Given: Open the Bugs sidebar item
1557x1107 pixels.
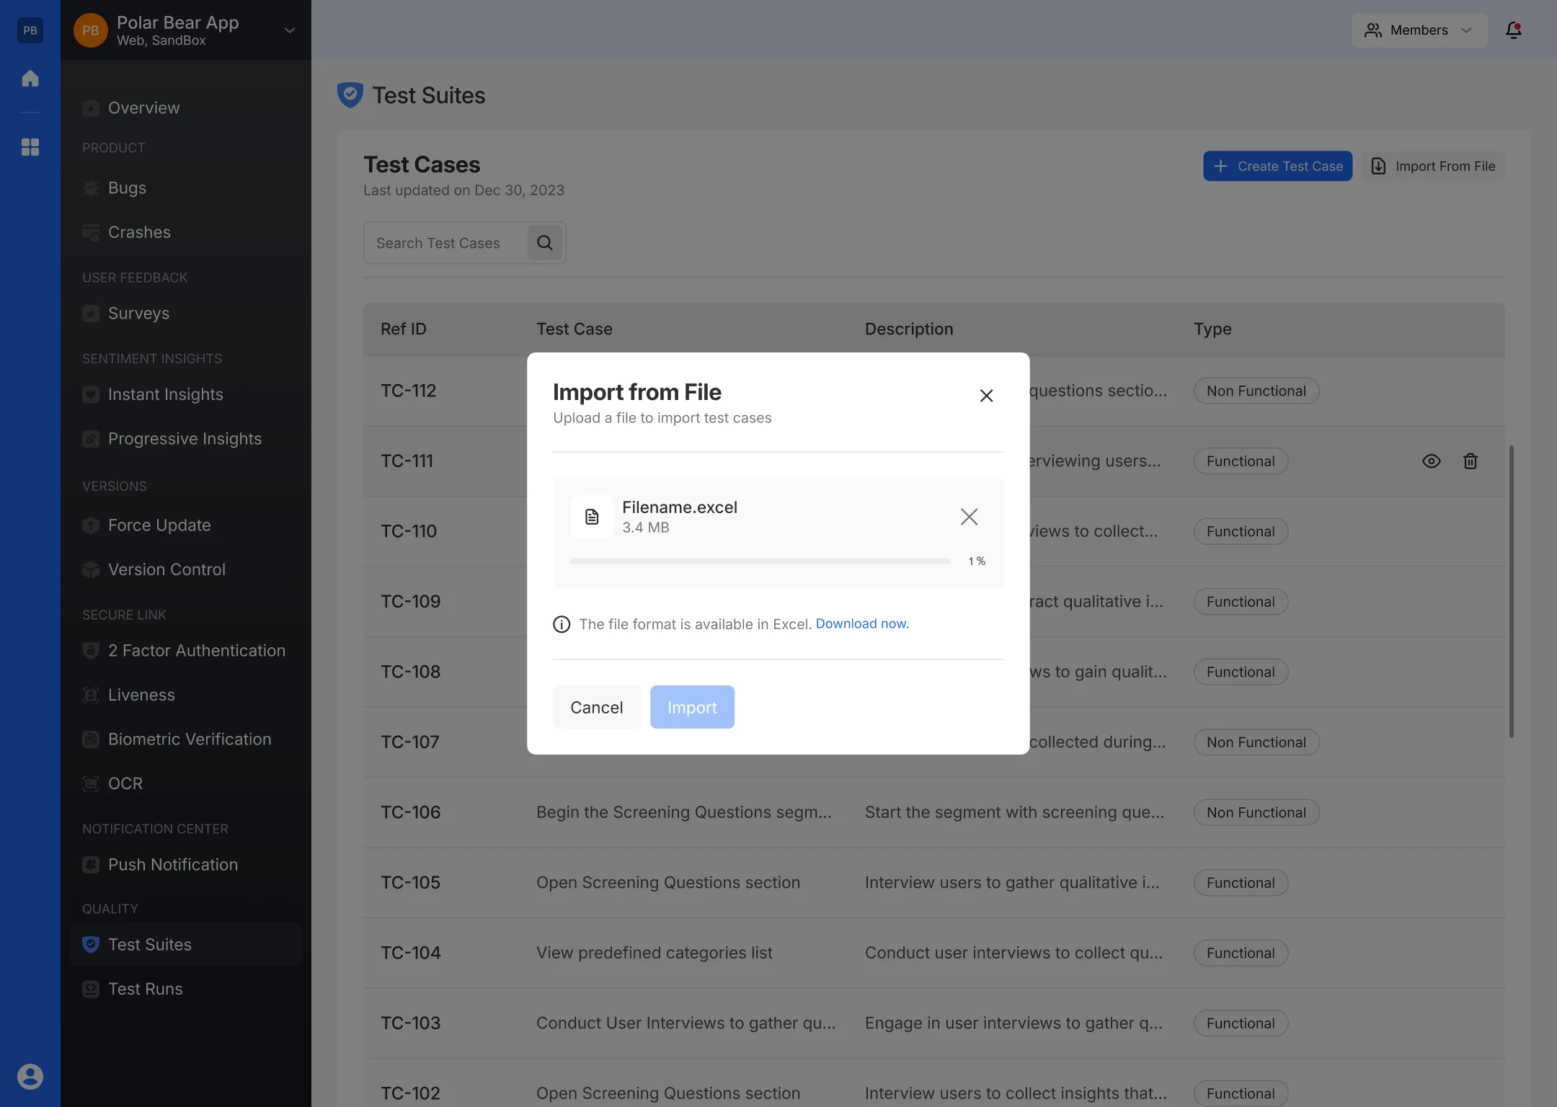Looking at the screenshot, I should coord(127,188).
